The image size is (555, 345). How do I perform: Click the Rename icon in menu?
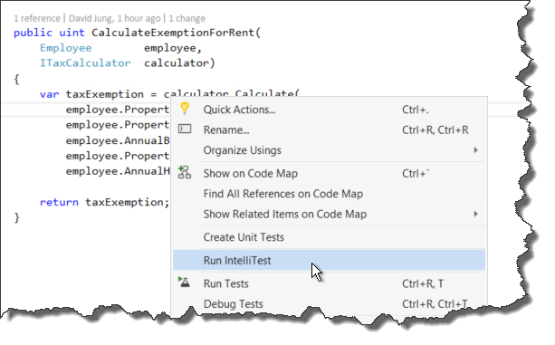pyautogui.click(x=185, y=129)
